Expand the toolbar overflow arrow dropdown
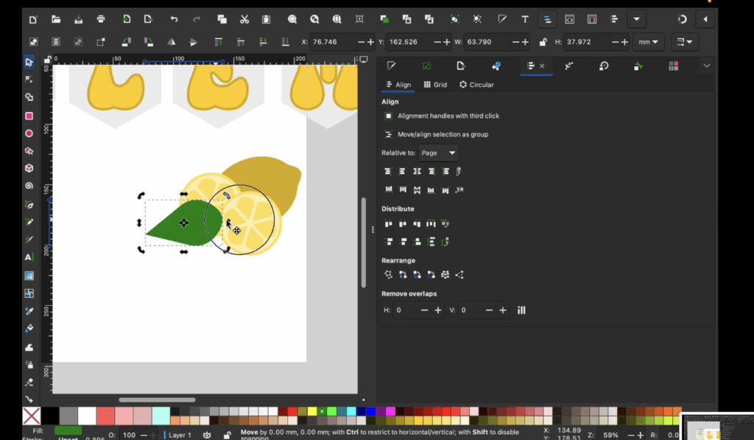 click(x=636, y=19)
